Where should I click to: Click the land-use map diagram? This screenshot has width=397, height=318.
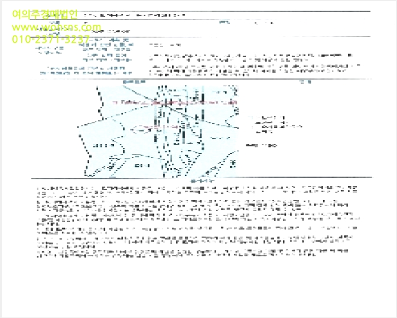pos(158,132)
